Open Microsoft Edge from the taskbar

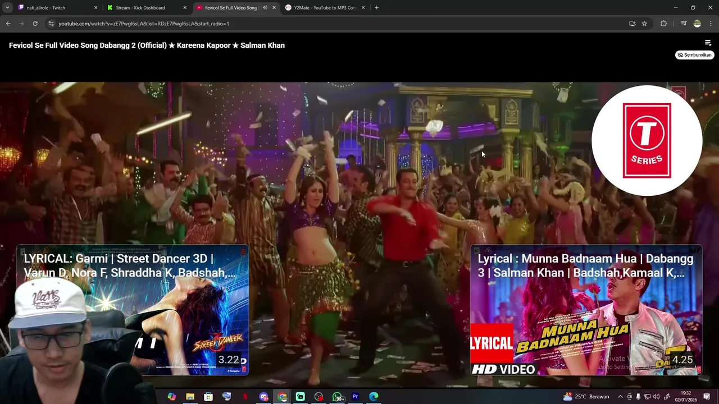point(374,397)
